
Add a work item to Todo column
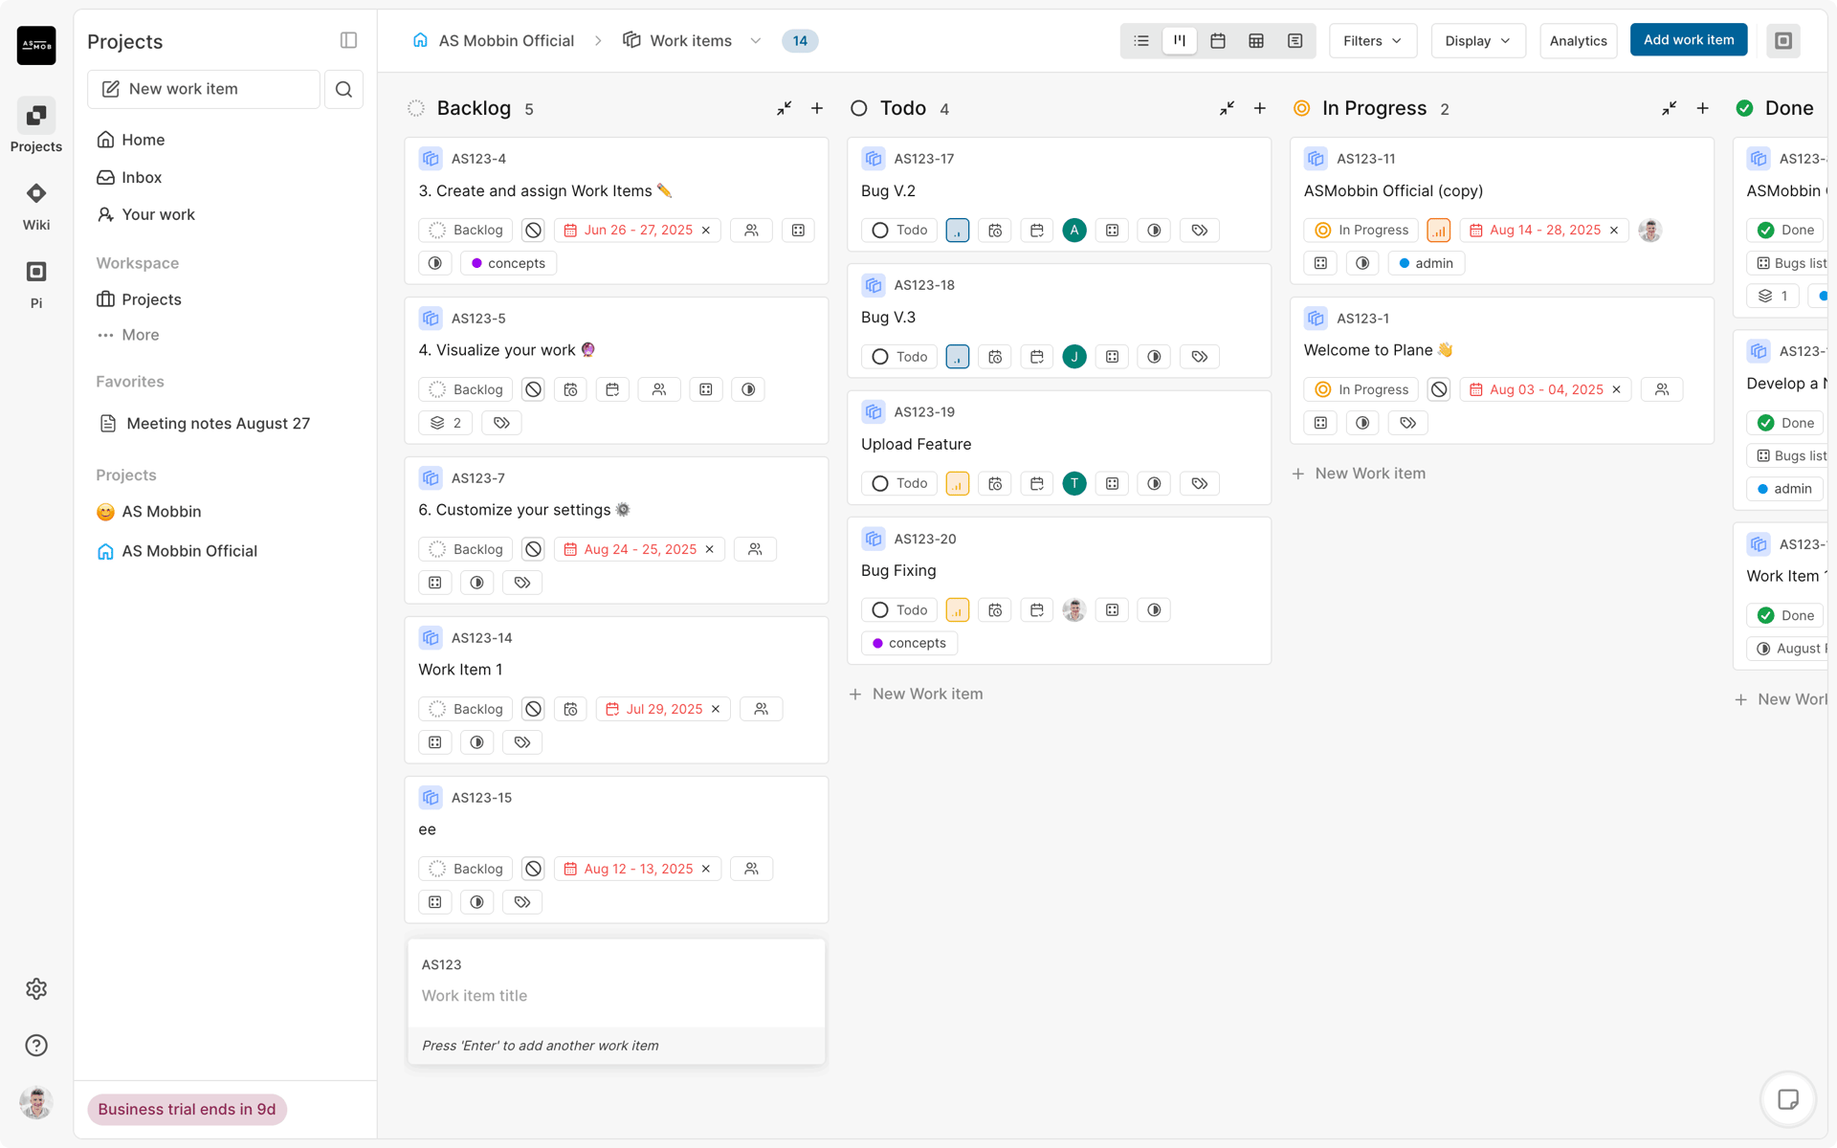click(x=1260, y=108)
